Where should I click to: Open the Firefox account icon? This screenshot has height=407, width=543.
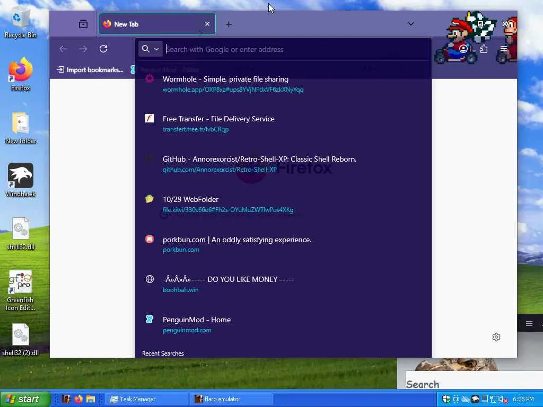pos(463,49)
